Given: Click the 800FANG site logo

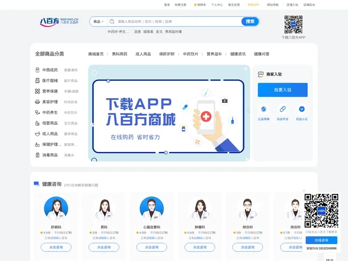Looking at the screenshot, I should click(x=59, y=22).
